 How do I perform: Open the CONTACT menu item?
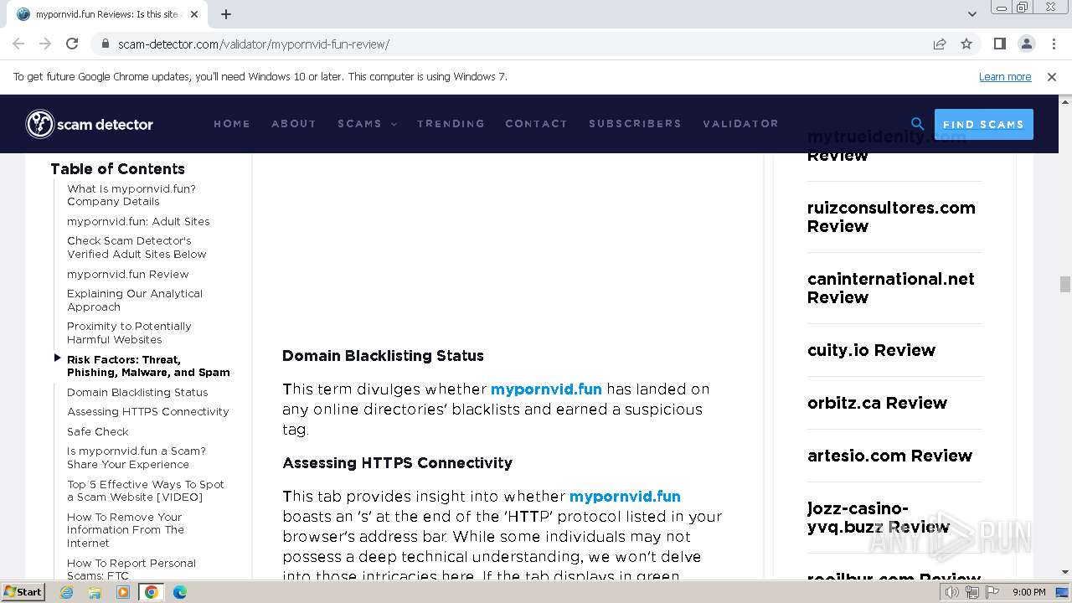coord(536,123)
